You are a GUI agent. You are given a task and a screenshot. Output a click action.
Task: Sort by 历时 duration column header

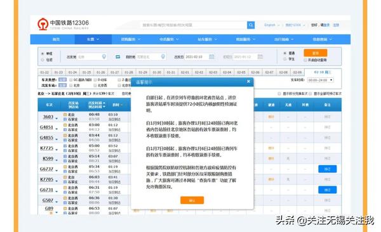click(x=117, y=105)
